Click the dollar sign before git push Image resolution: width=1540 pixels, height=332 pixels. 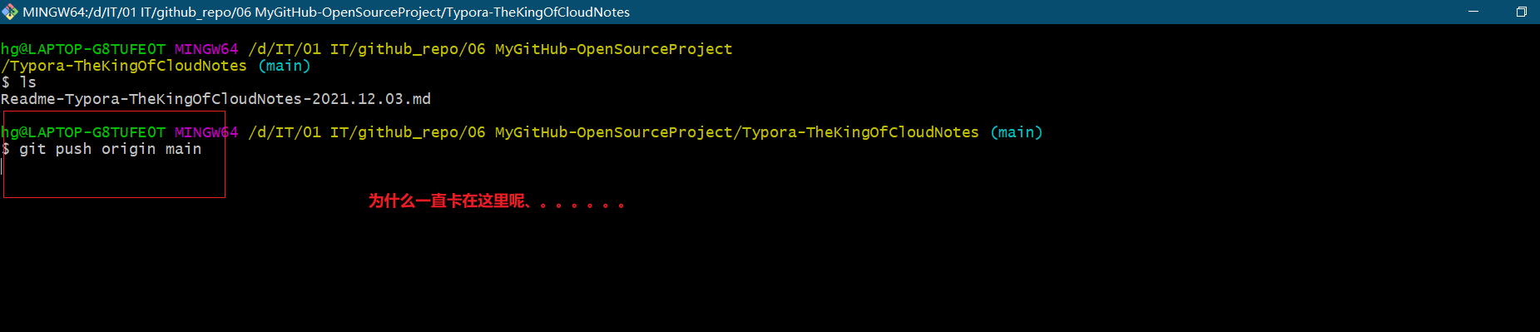click(x=6, y=149)
